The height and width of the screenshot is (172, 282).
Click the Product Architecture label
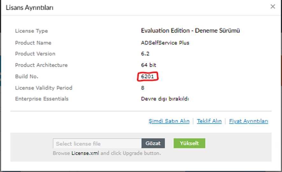41,65
